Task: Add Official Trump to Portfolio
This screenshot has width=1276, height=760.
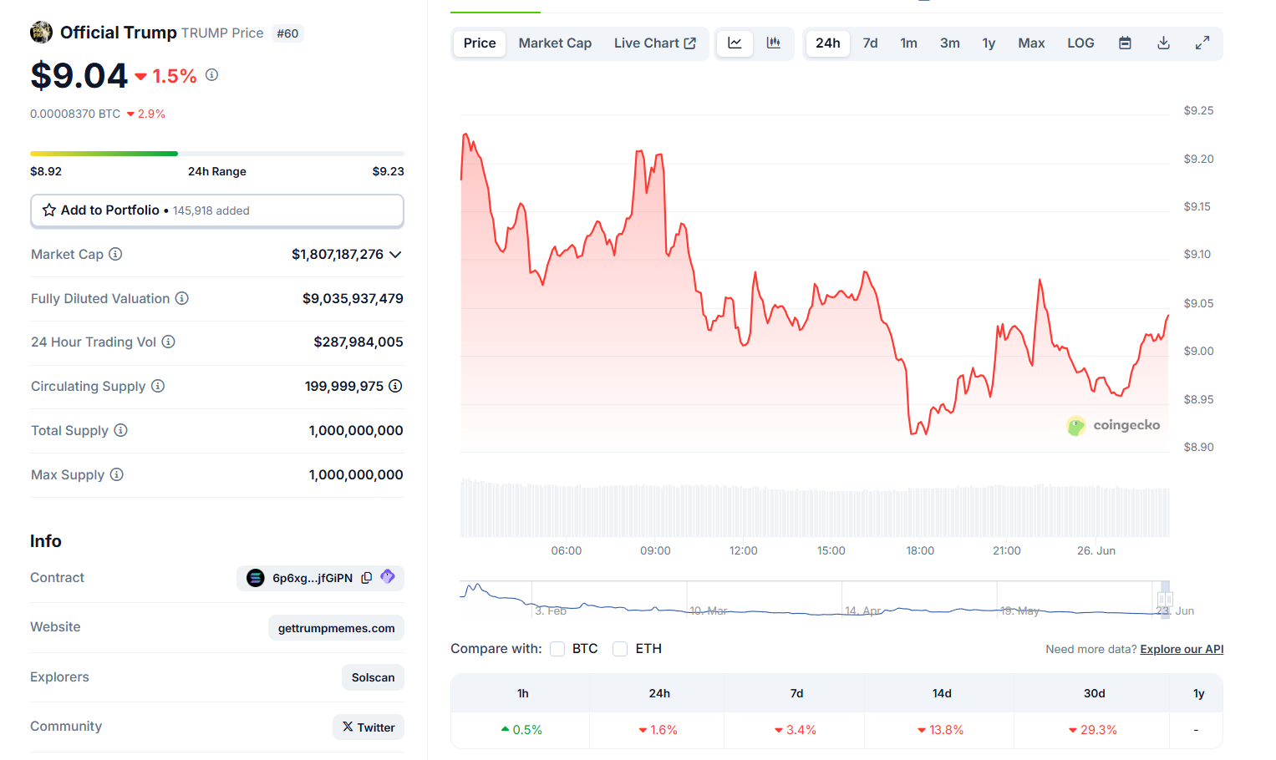Action: point(216,210)
